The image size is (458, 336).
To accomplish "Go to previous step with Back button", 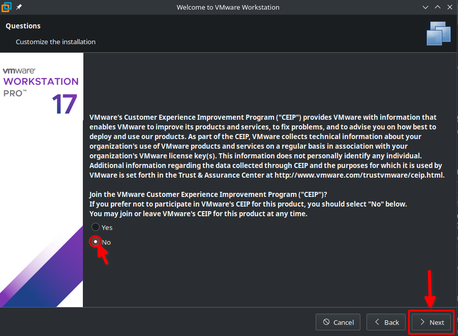I will (386, 322).
